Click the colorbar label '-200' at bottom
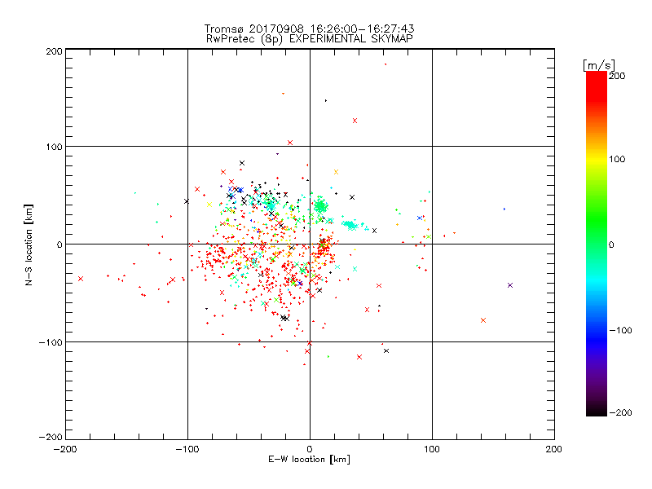The image size is (652, 489). (x=621, y=412)
